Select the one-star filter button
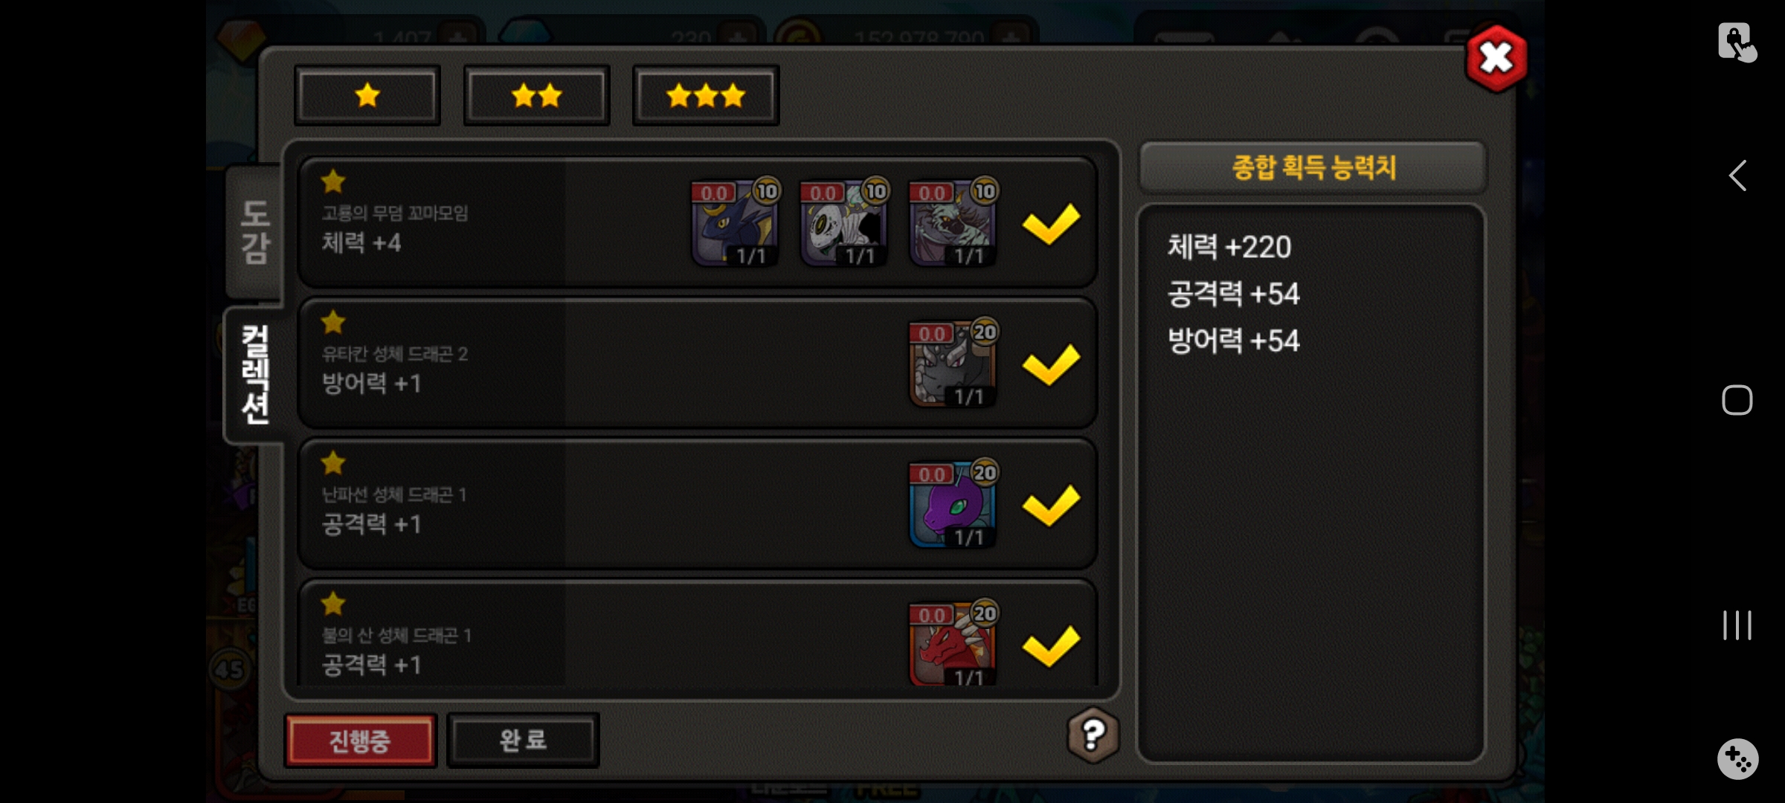The image size is (1785, 803). [367, 95]
